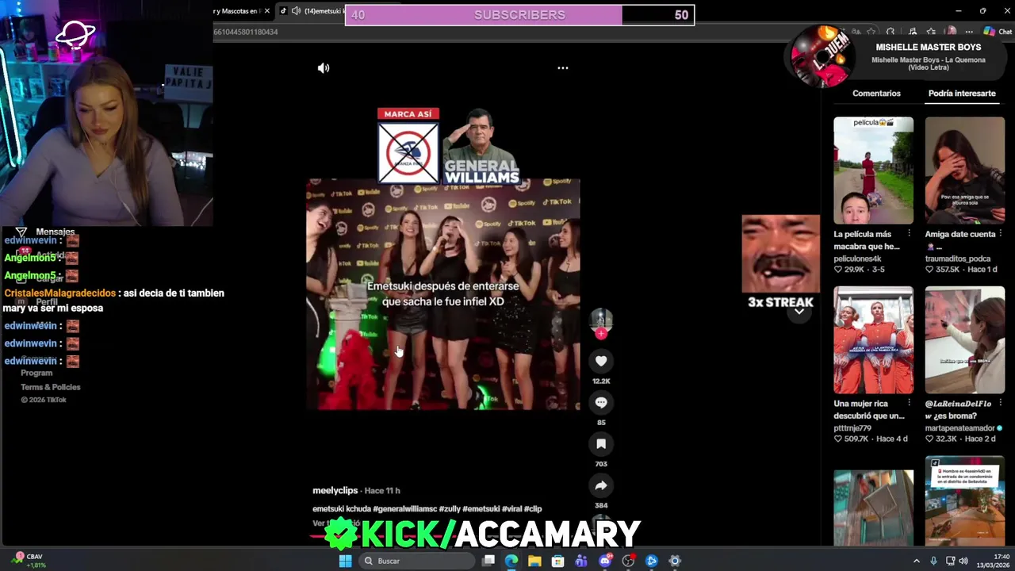Viewport: 1015px width, 571px height.
Task: Like the video with the heart icon
Action: (601, 362)
